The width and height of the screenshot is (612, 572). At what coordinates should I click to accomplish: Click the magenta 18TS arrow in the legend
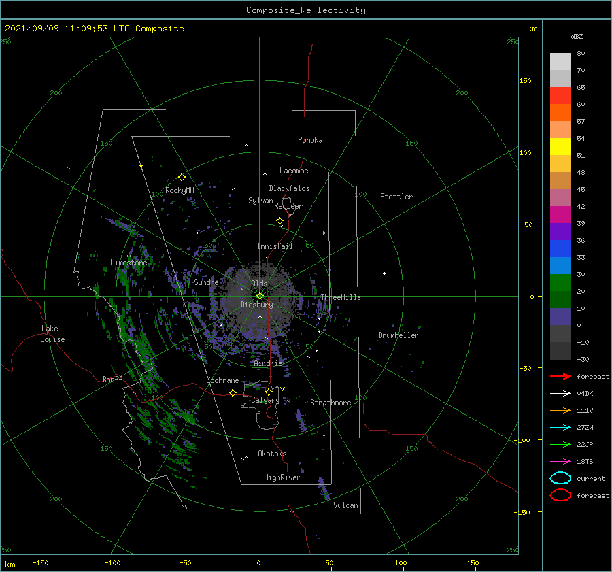pos(560,462)
